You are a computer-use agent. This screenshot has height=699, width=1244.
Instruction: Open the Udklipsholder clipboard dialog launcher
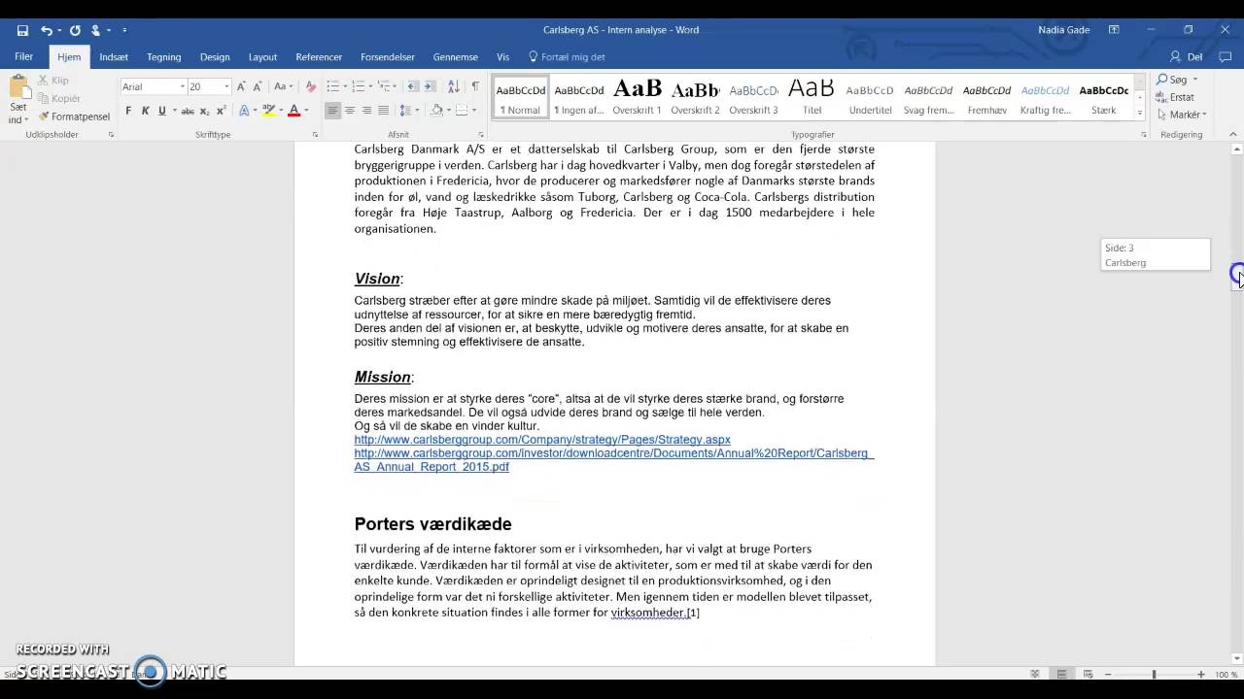pos(111,135)
